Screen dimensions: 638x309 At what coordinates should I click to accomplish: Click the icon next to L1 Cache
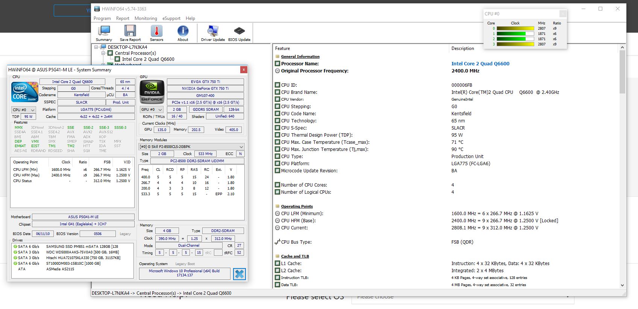click(x=277, y=263)
